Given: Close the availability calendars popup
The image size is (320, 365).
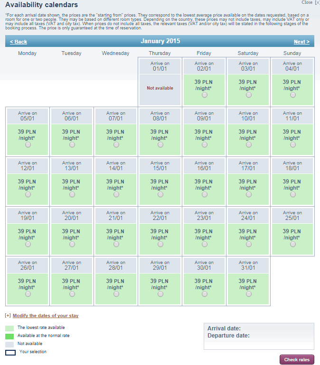Looking at the screenshot, I should click(311, 2).
